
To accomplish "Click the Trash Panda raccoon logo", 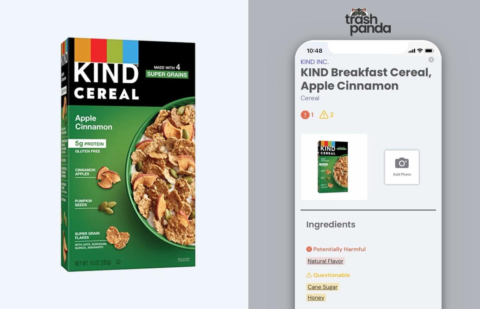I will coord(368,22).
